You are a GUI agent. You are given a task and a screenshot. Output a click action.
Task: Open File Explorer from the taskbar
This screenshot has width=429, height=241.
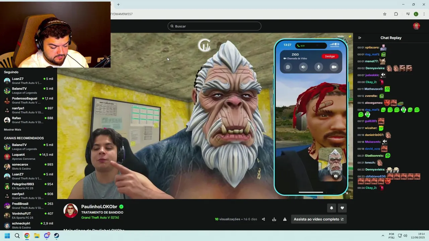click(37, 236)
